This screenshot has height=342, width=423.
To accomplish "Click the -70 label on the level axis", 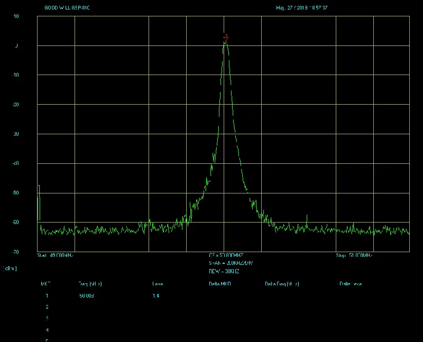I will (16, 252).
